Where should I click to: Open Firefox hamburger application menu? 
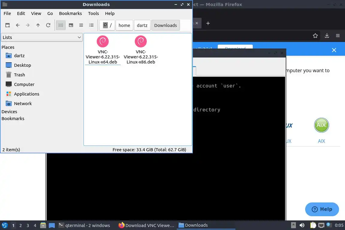pos(338,36)
